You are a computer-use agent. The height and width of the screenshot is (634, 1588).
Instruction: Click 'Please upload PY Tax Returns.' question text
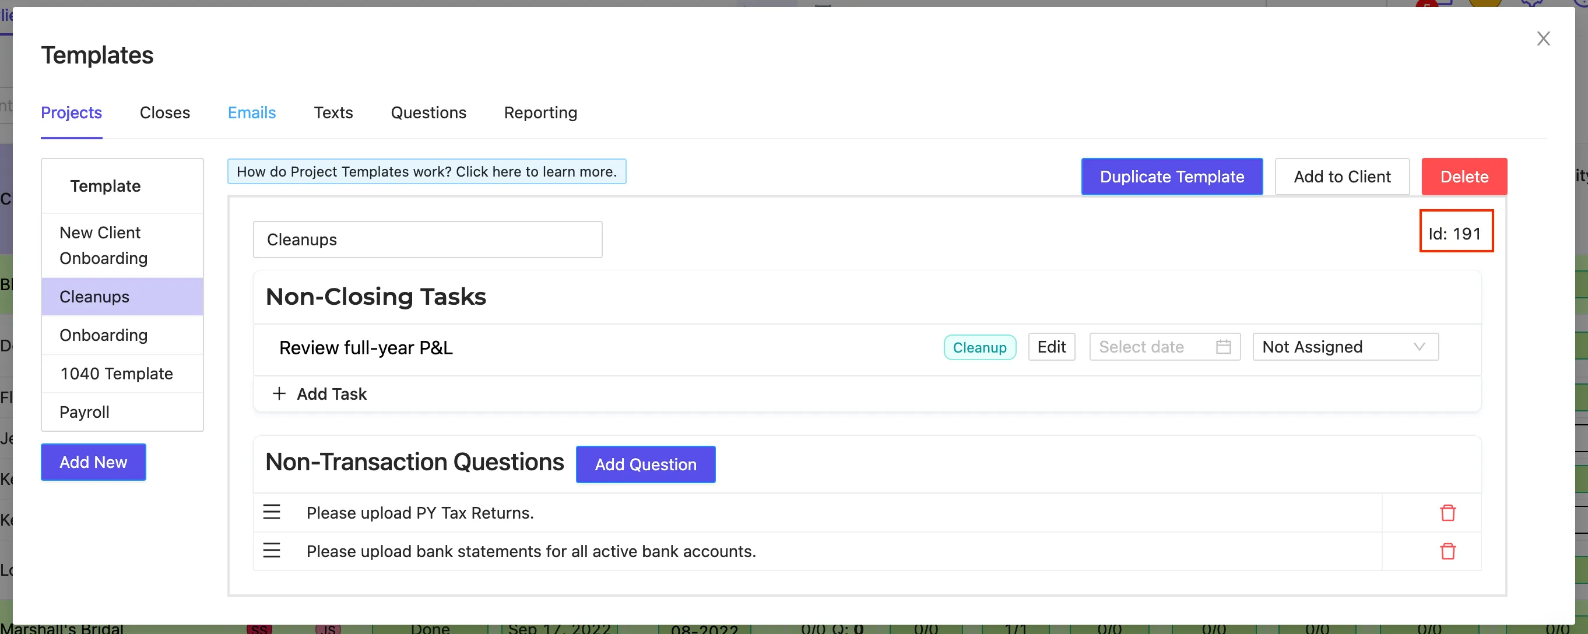click(420, 513)
